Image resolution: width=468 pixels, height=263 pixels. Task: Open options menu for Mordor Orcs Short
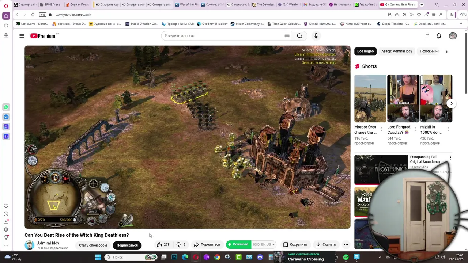[x=382, y=129]
